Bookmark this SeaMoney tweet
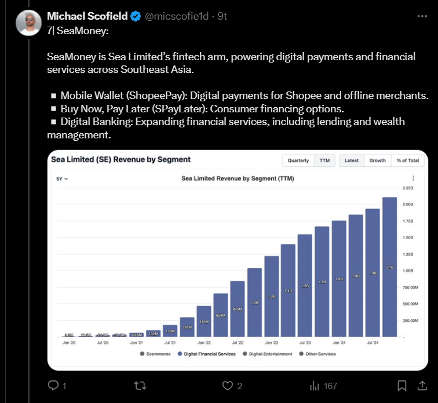Viewport: 438px width, 403px height. (x=402, y=385)
